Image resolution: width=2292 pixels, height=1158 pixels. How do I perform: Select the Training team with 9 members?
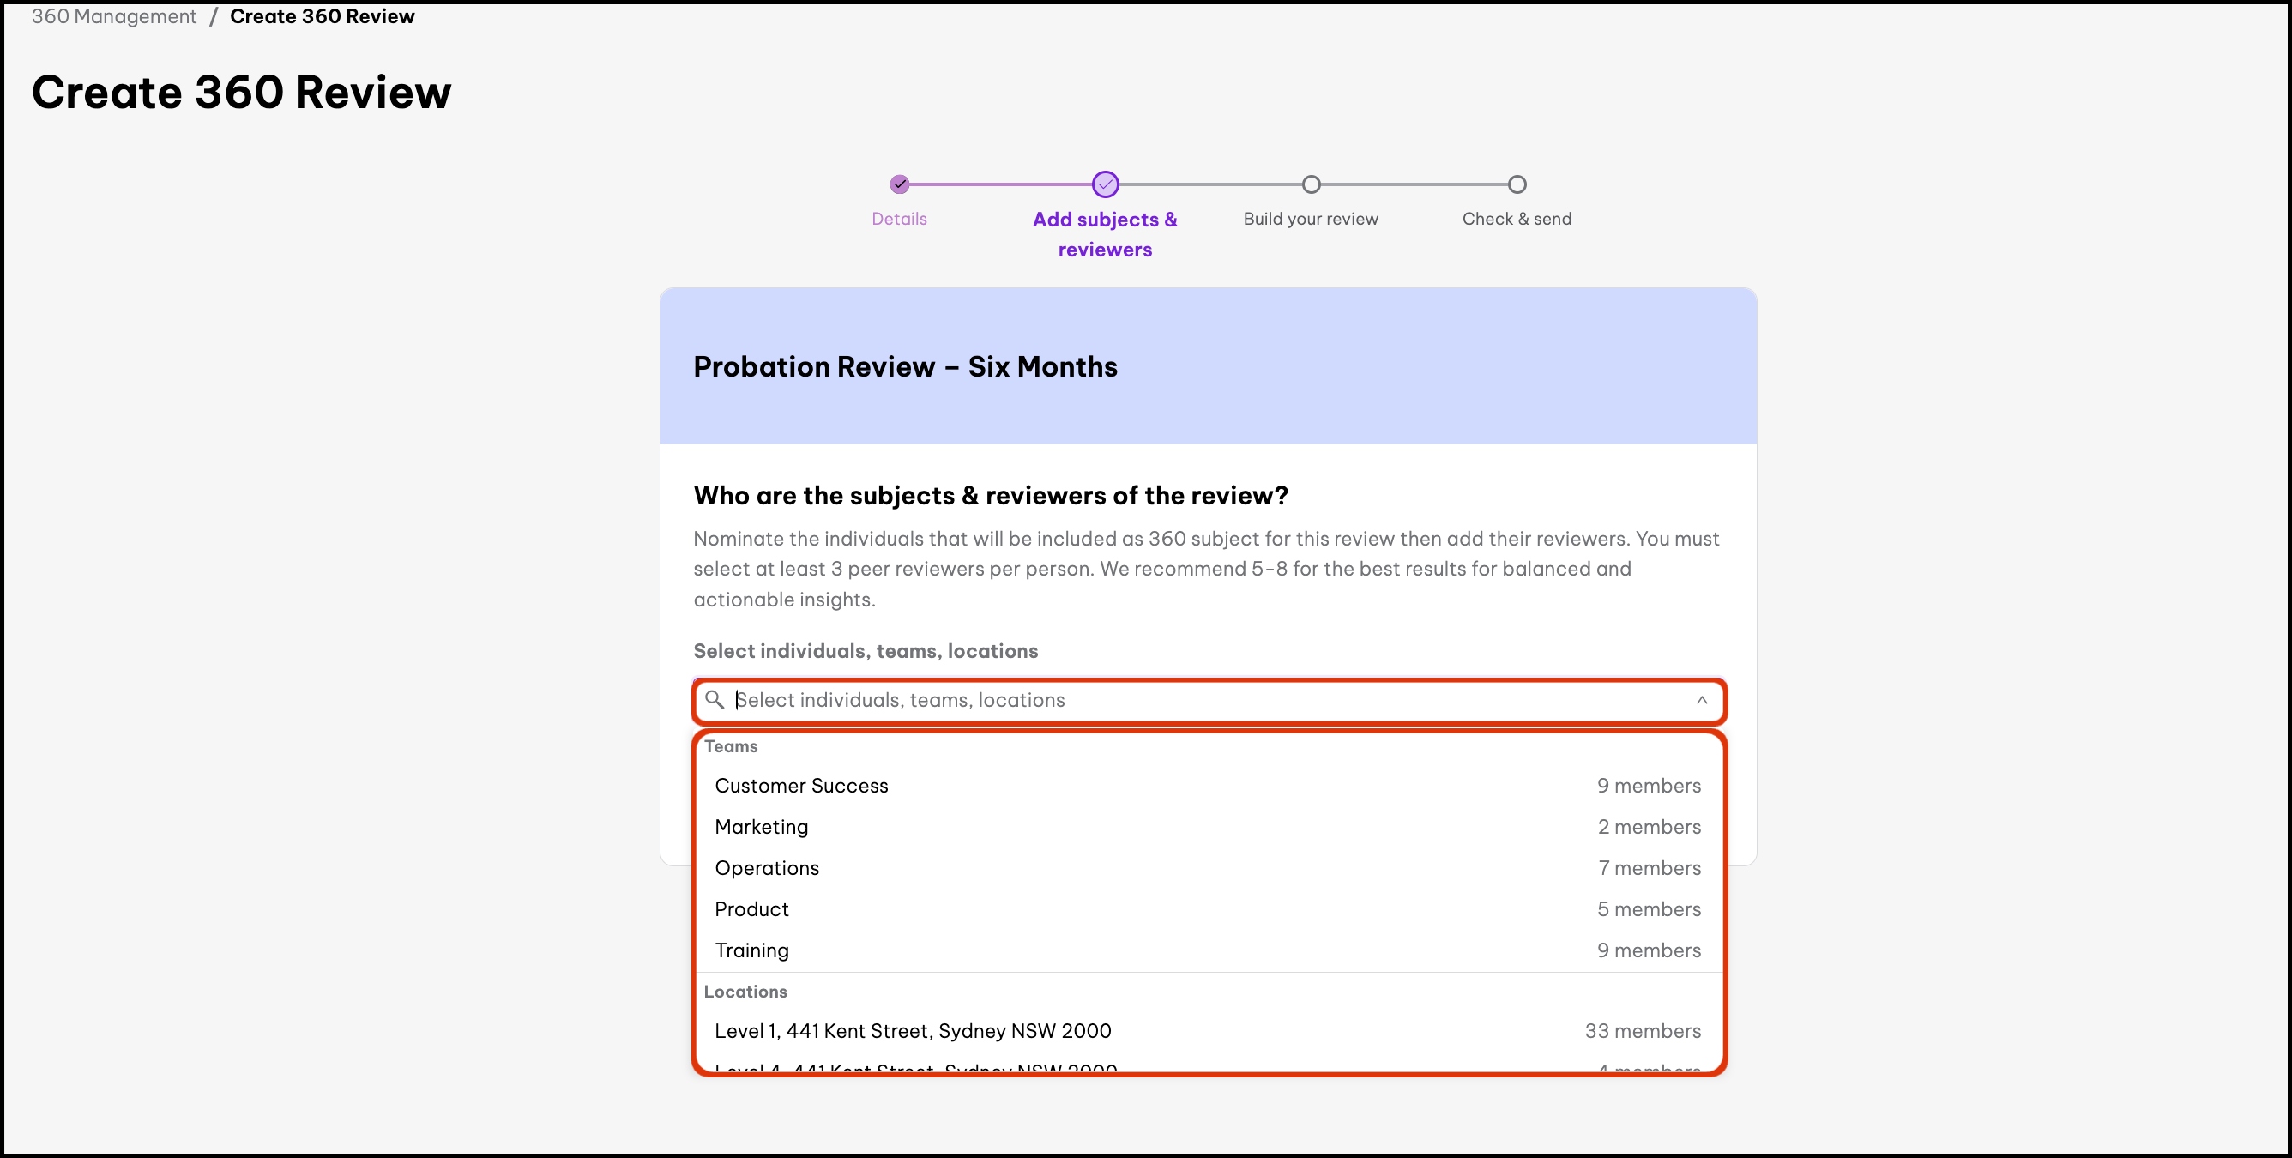click(x=751, y=950)
